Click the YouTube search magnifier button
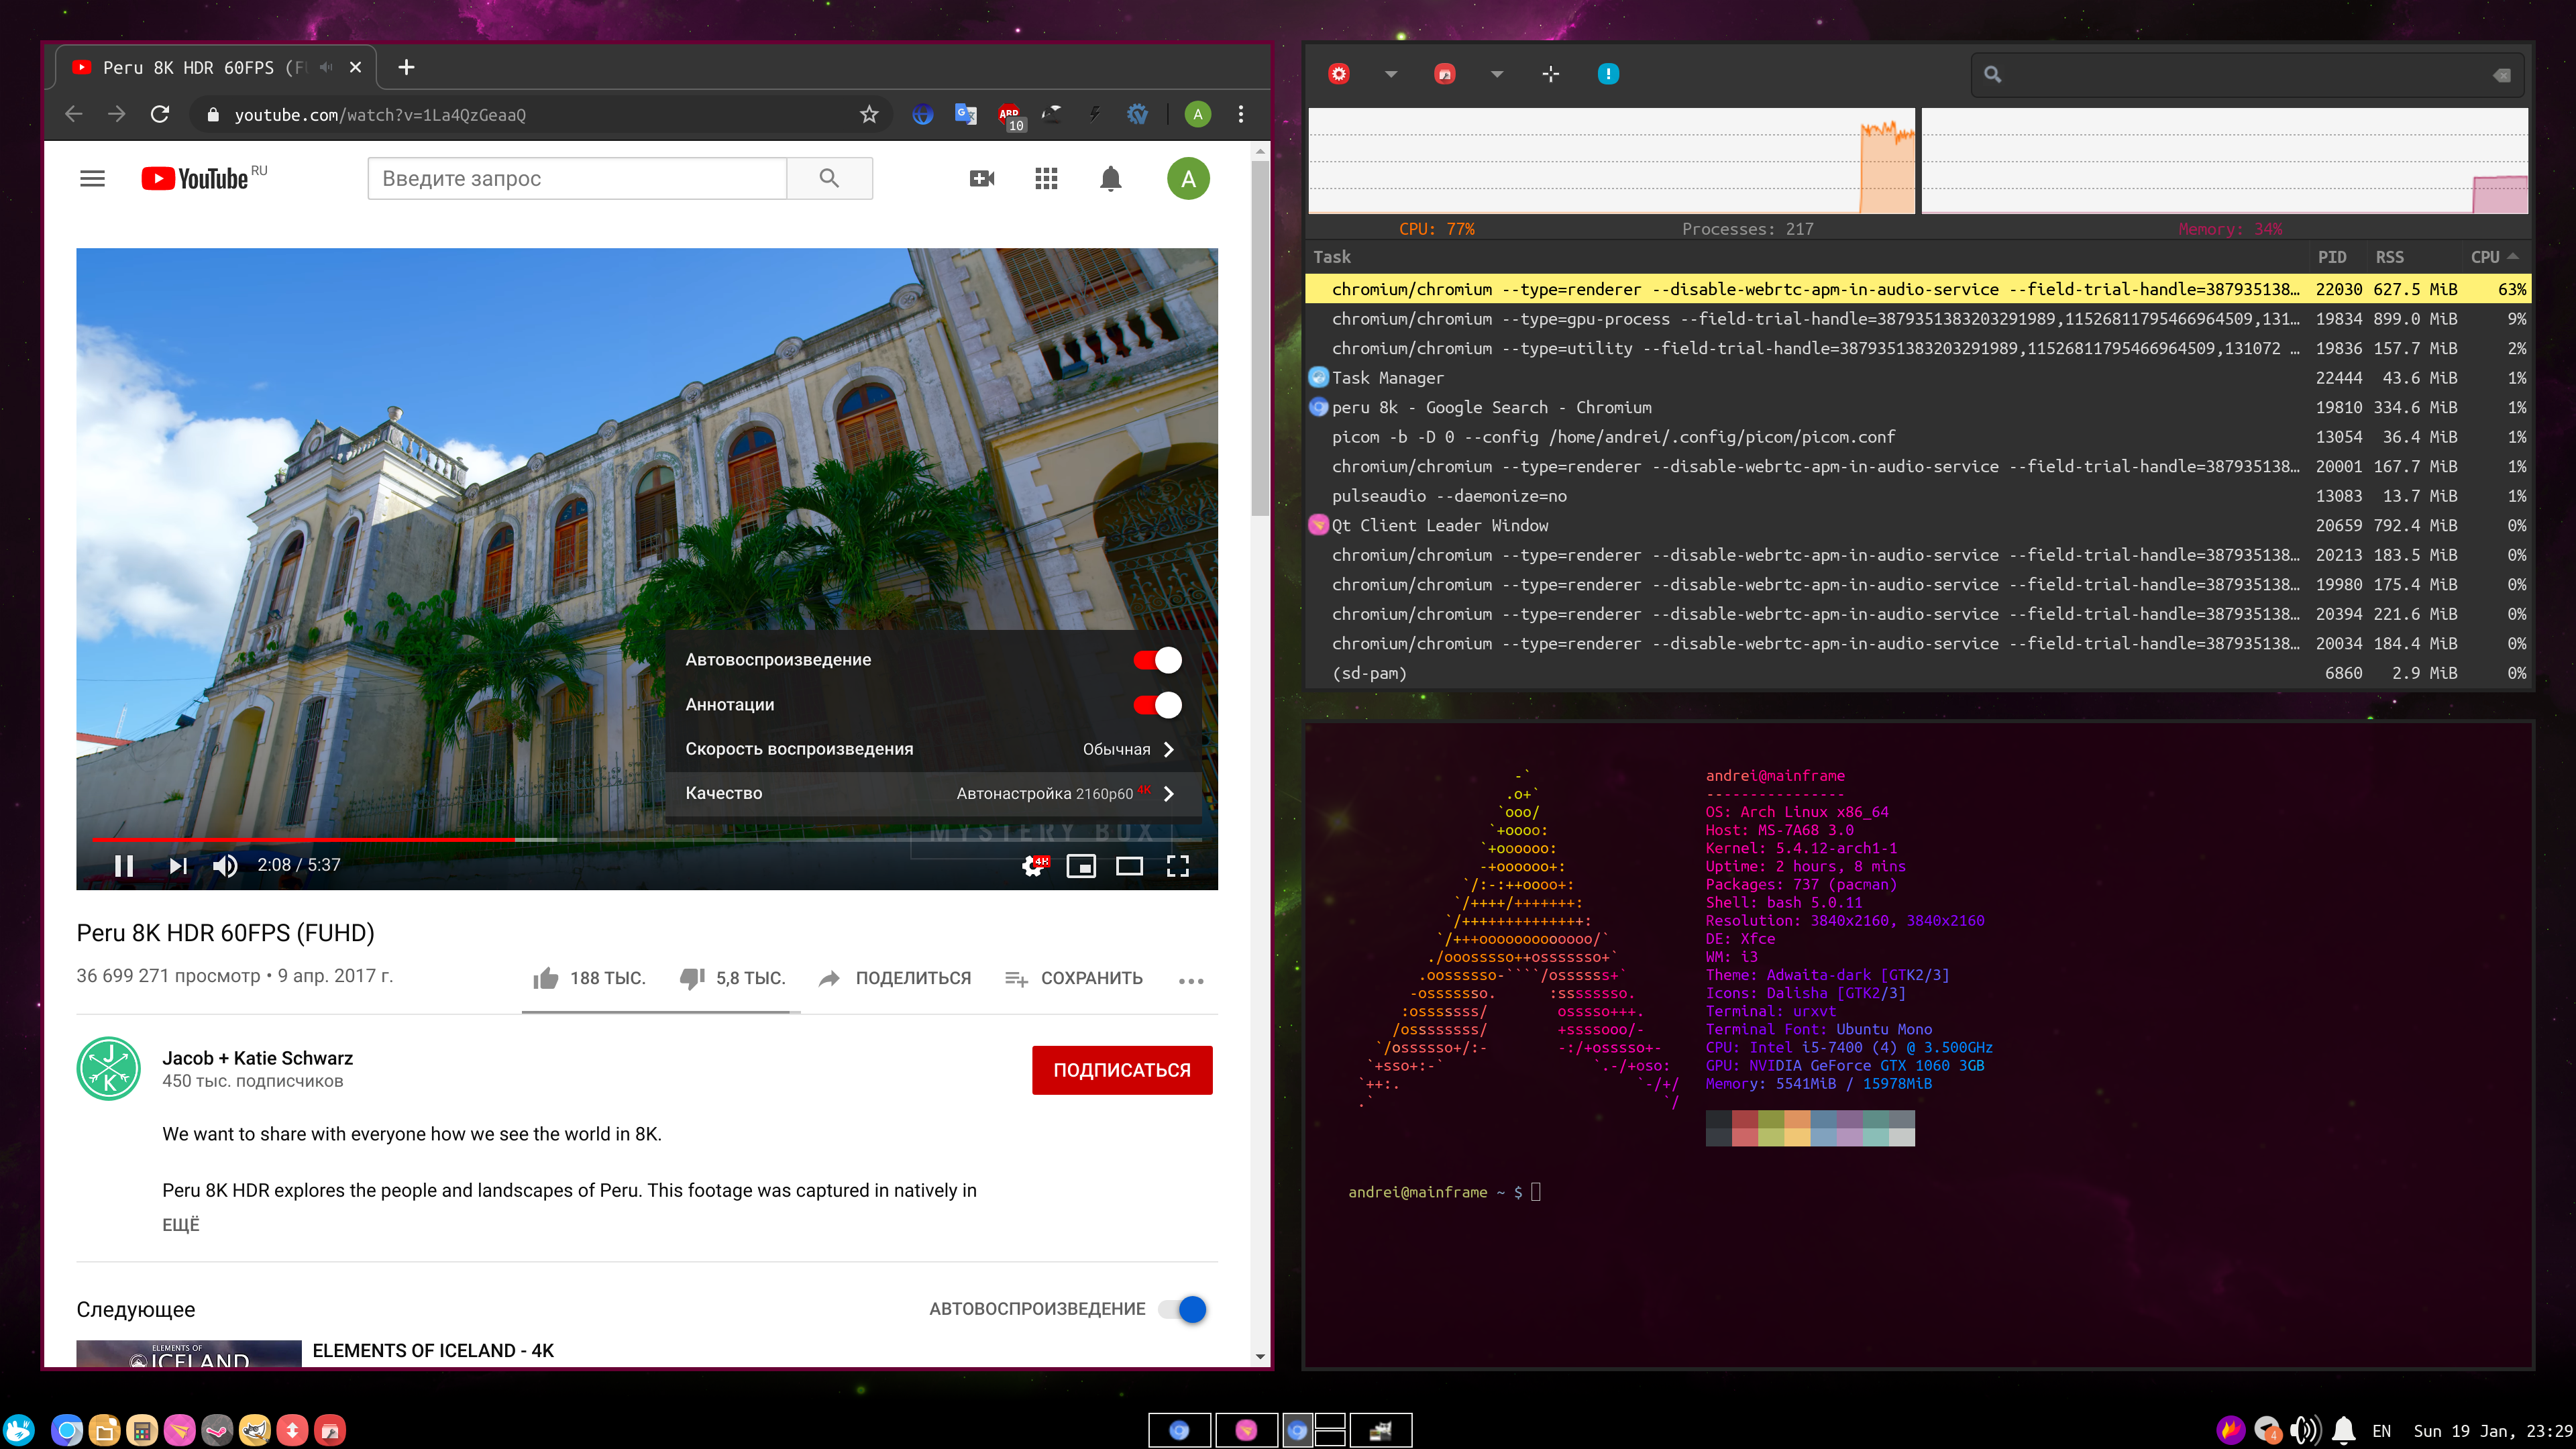 tap(829, 178)
